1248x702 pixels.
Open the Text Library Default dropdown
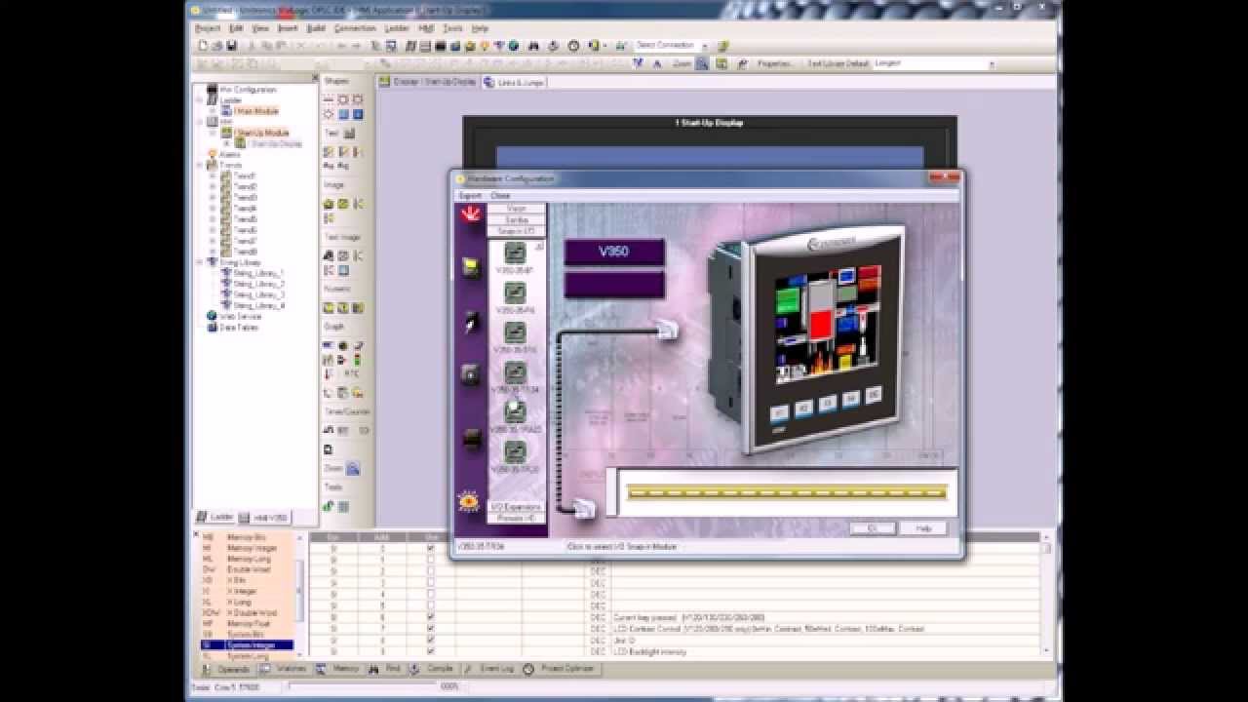pyautogui.click(x=993, y=63)
